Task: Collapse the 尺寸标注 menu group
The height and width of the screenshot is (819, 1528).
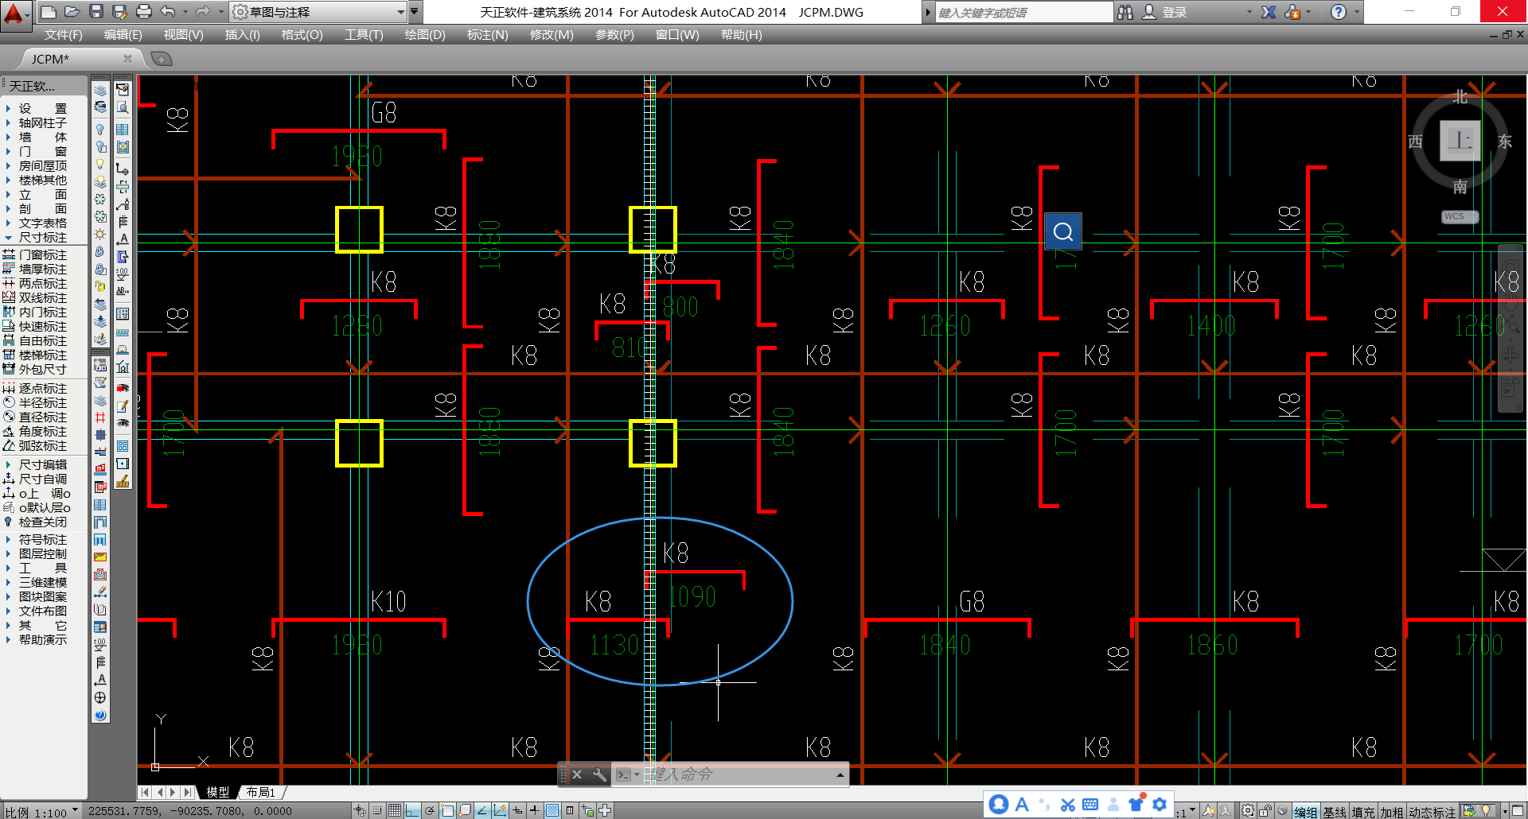Action: tap(42, 237)
